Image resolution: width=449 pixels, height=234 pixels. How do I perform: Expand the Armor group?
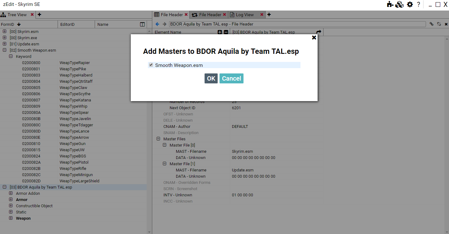pos(11,199)
